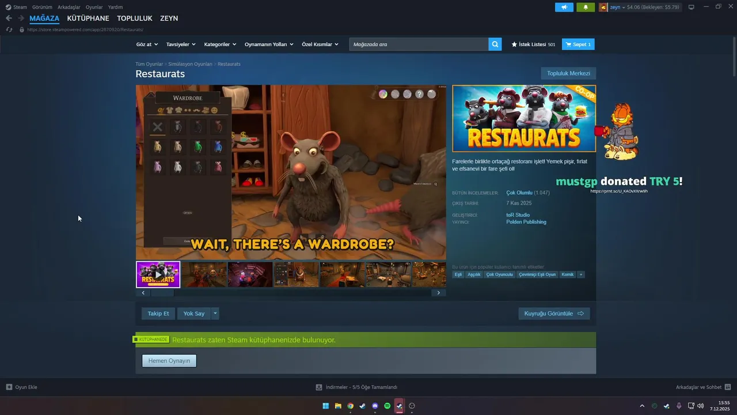Open the volume speaker tray icon
737x415 pixels.
pyautogui.click(x=700, y=406)
